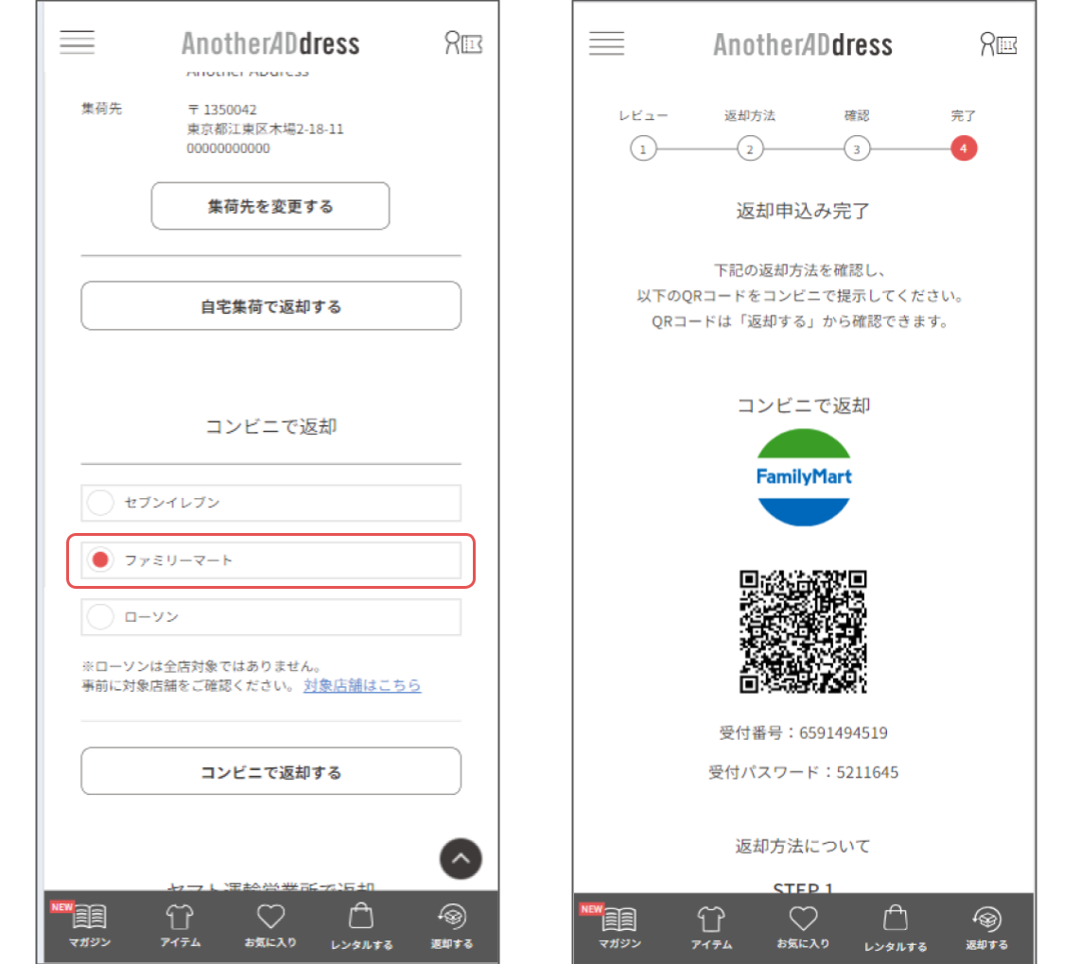Click コンビニで返却する button
This screenshot has width=1080, height=964.
270,771
